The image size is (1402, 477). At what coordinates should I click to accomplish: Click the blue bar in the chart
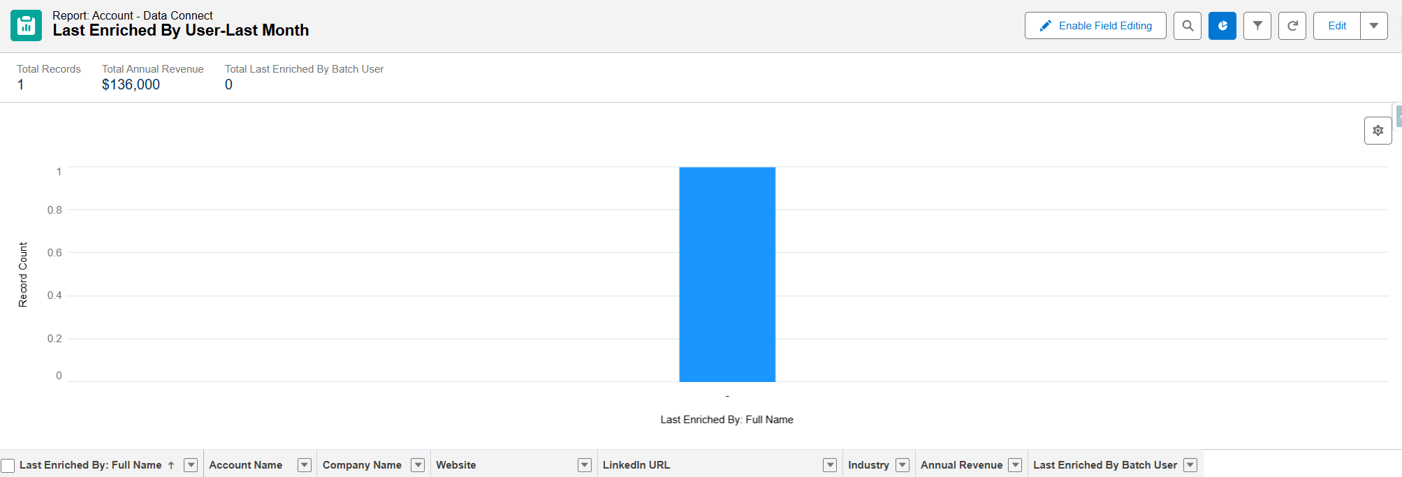tap(726, 274)
